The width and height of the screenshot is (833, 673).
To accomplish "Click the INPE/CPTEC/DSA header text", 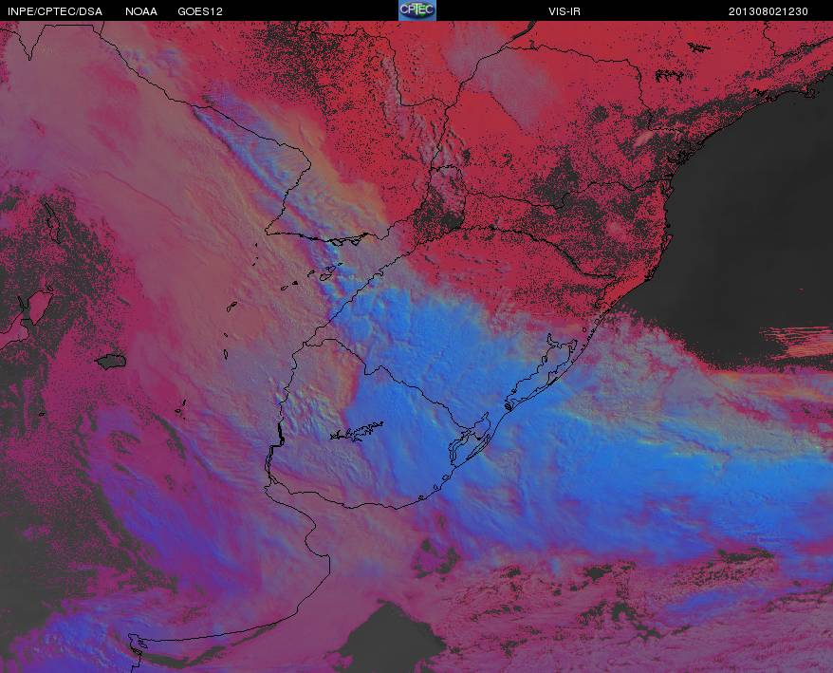I will pos(55,11).
